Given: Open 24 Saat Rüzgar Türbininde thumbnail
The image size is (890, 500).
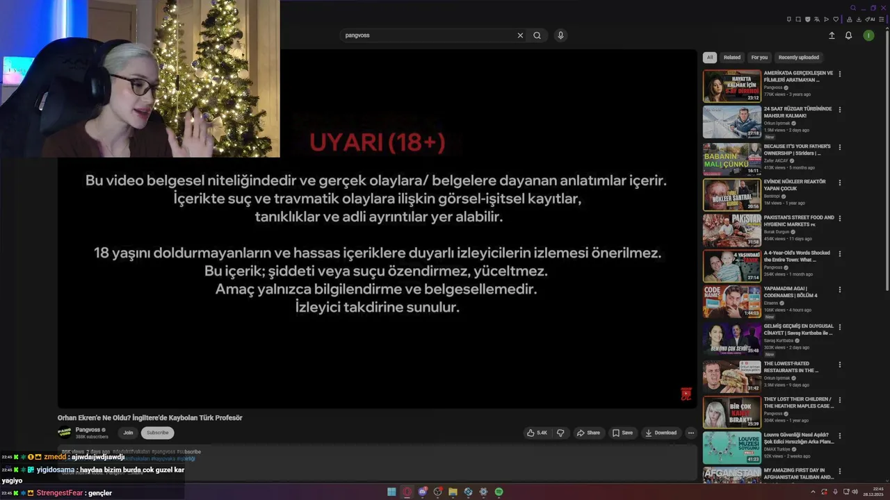Looking at the screenshot, I should 731,122.
